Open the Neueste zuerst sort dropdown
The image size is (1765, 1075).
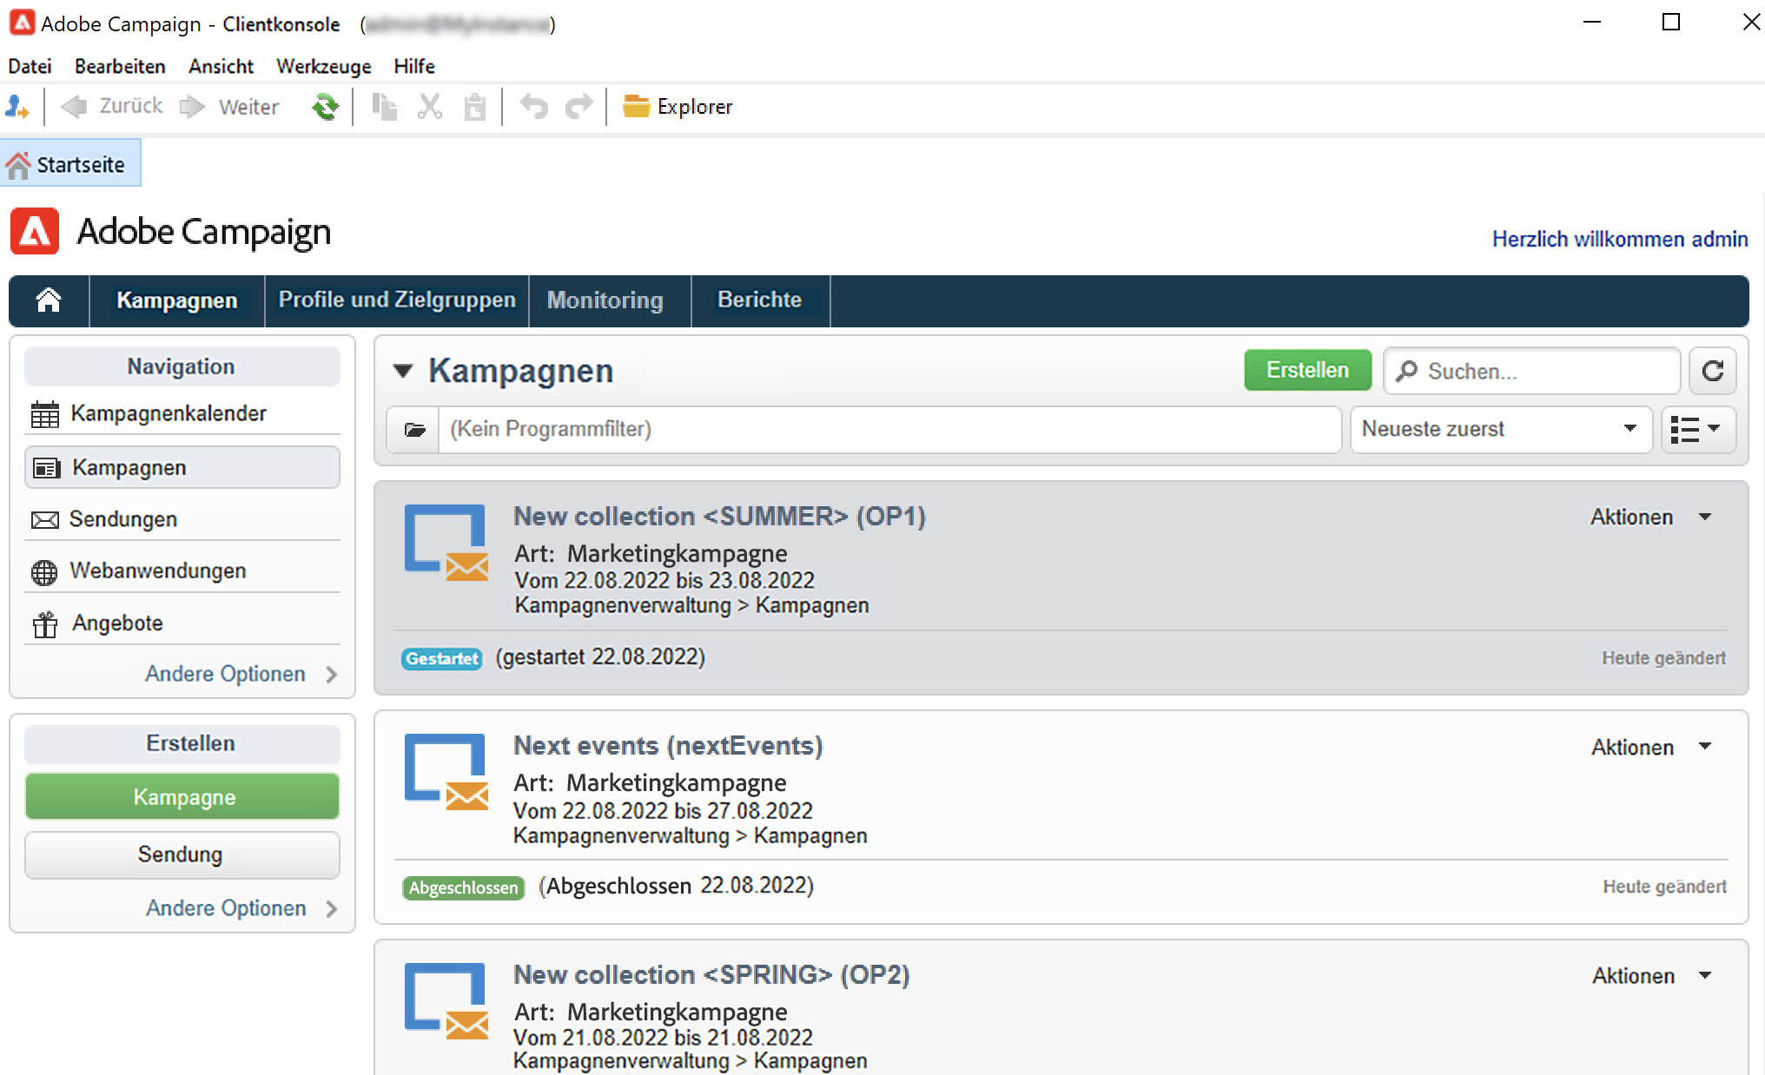point(1500,429)
